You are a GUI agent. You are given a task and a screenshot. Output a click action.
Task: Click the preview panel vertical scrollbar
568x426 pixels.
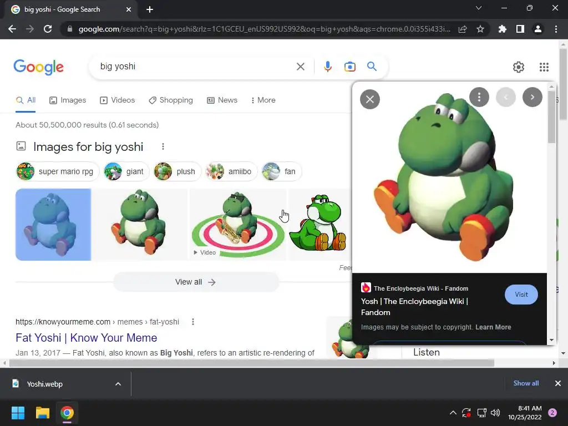(x=551, y=116)
